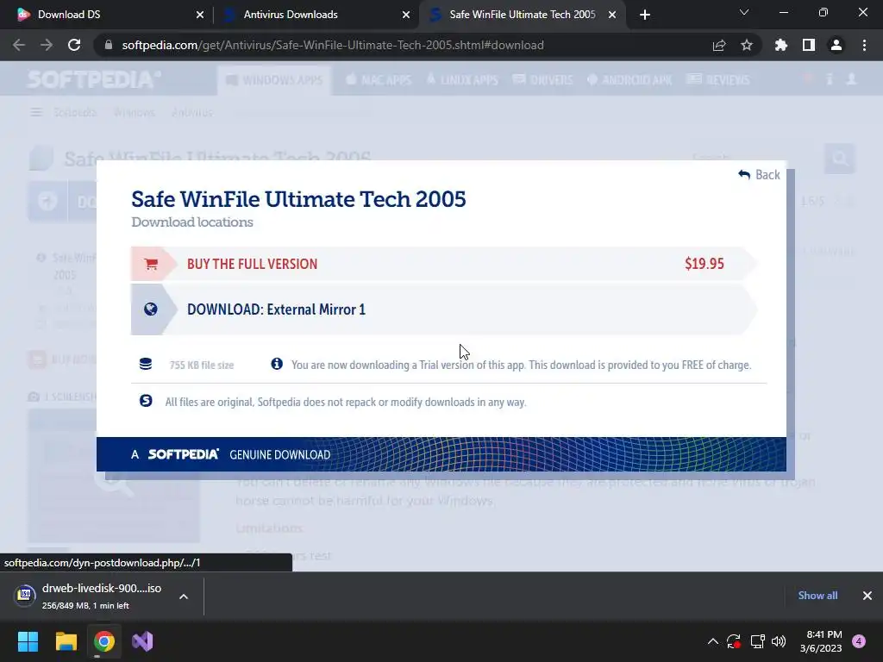Open the Extensions puzzle icon
This screenshot has width=883, height=662.
781,45
